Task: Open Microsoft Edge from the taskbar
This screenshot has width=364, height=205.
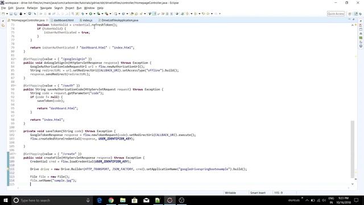Action: 100,200
